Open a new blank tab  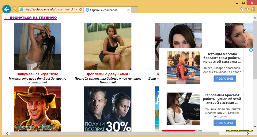tap(135, 10)
